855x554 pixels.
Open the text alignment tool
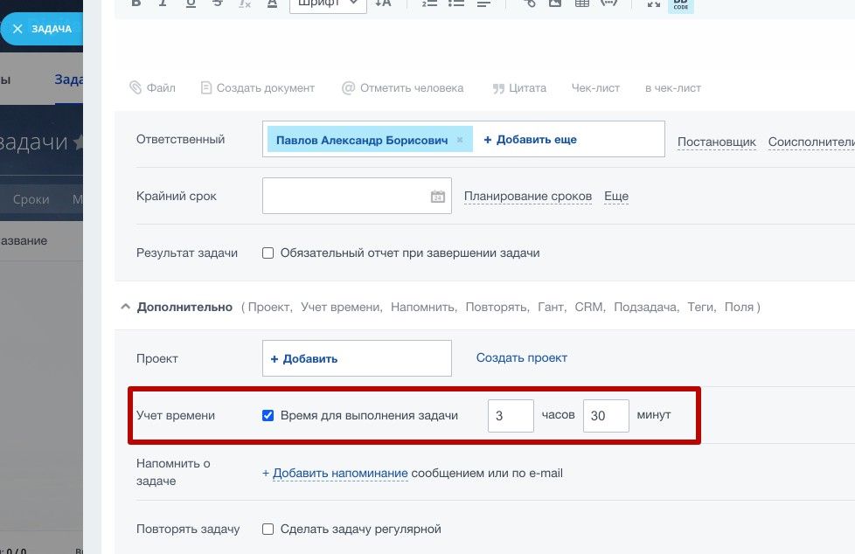[483, 3]
